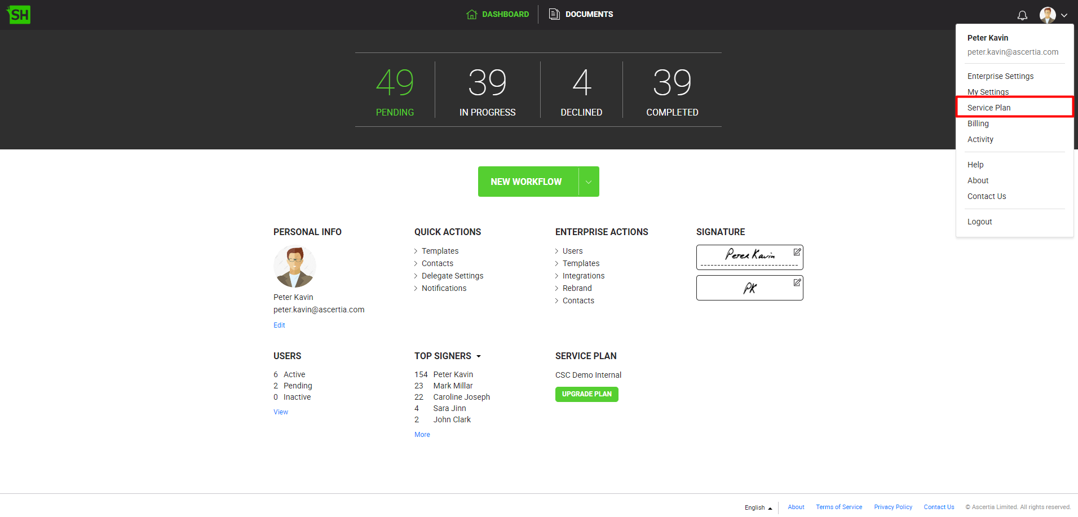Image resolution: width=1078 pixels, height=517 pixels.
Task: Click the Upgrade Plan button
Action: 586,394
